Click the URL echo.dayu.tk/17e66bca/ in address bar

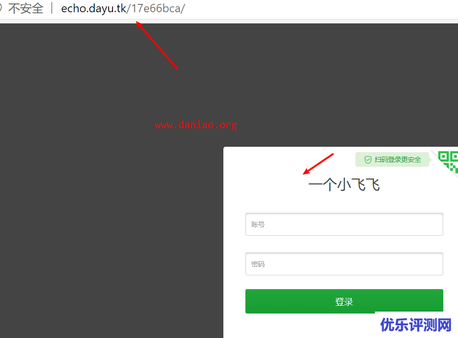click(123, 8)
